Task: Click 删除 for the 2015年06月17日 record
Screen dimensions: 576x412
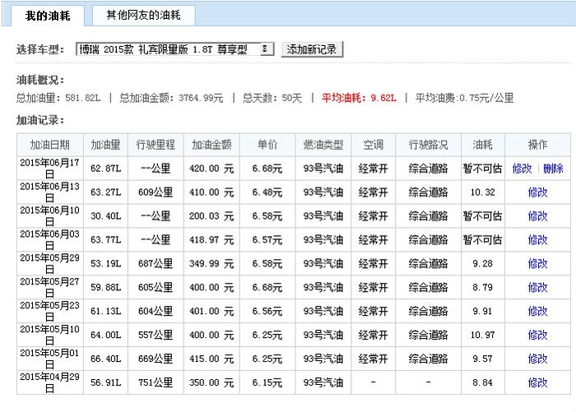Action: tap(553, 169)
